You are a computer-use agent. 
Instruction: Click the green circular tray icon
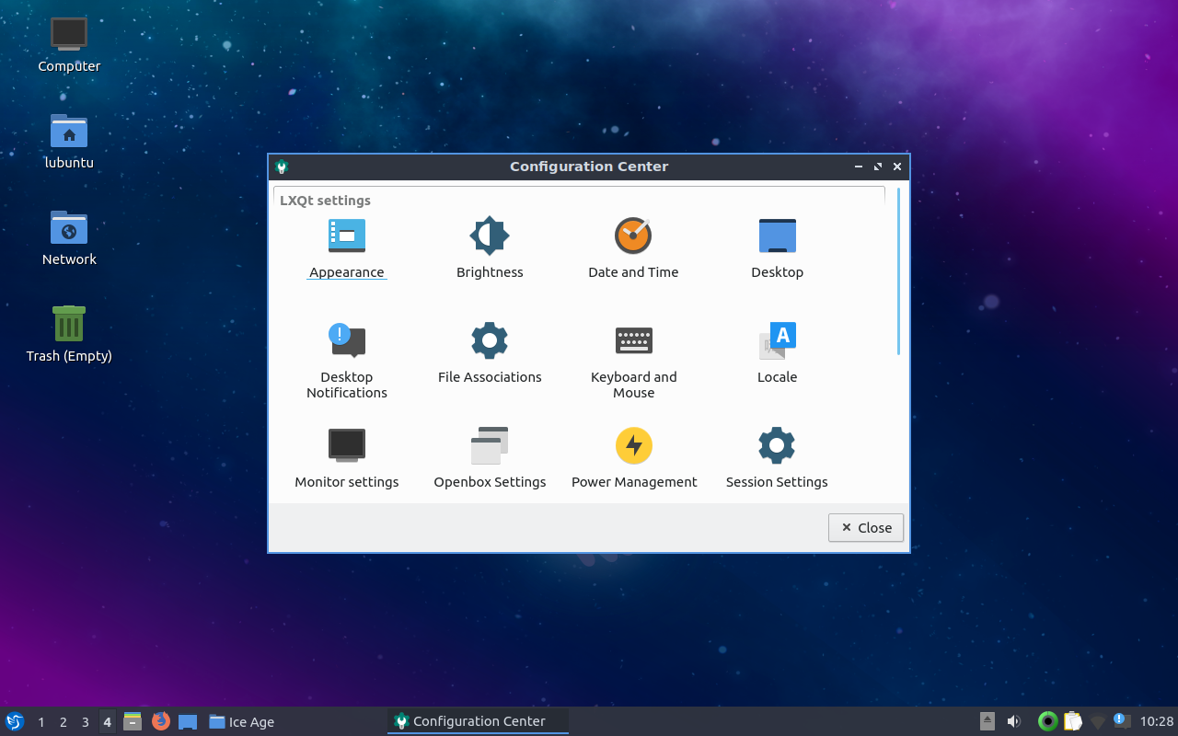pos(1047,721)
